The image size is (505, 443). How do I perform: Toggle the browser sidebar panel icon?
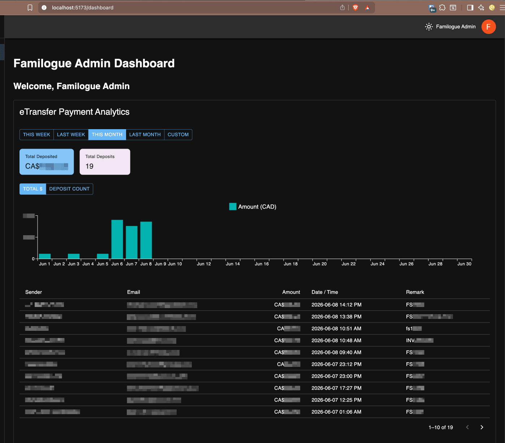pyautogui.click(x=470, y=8)
